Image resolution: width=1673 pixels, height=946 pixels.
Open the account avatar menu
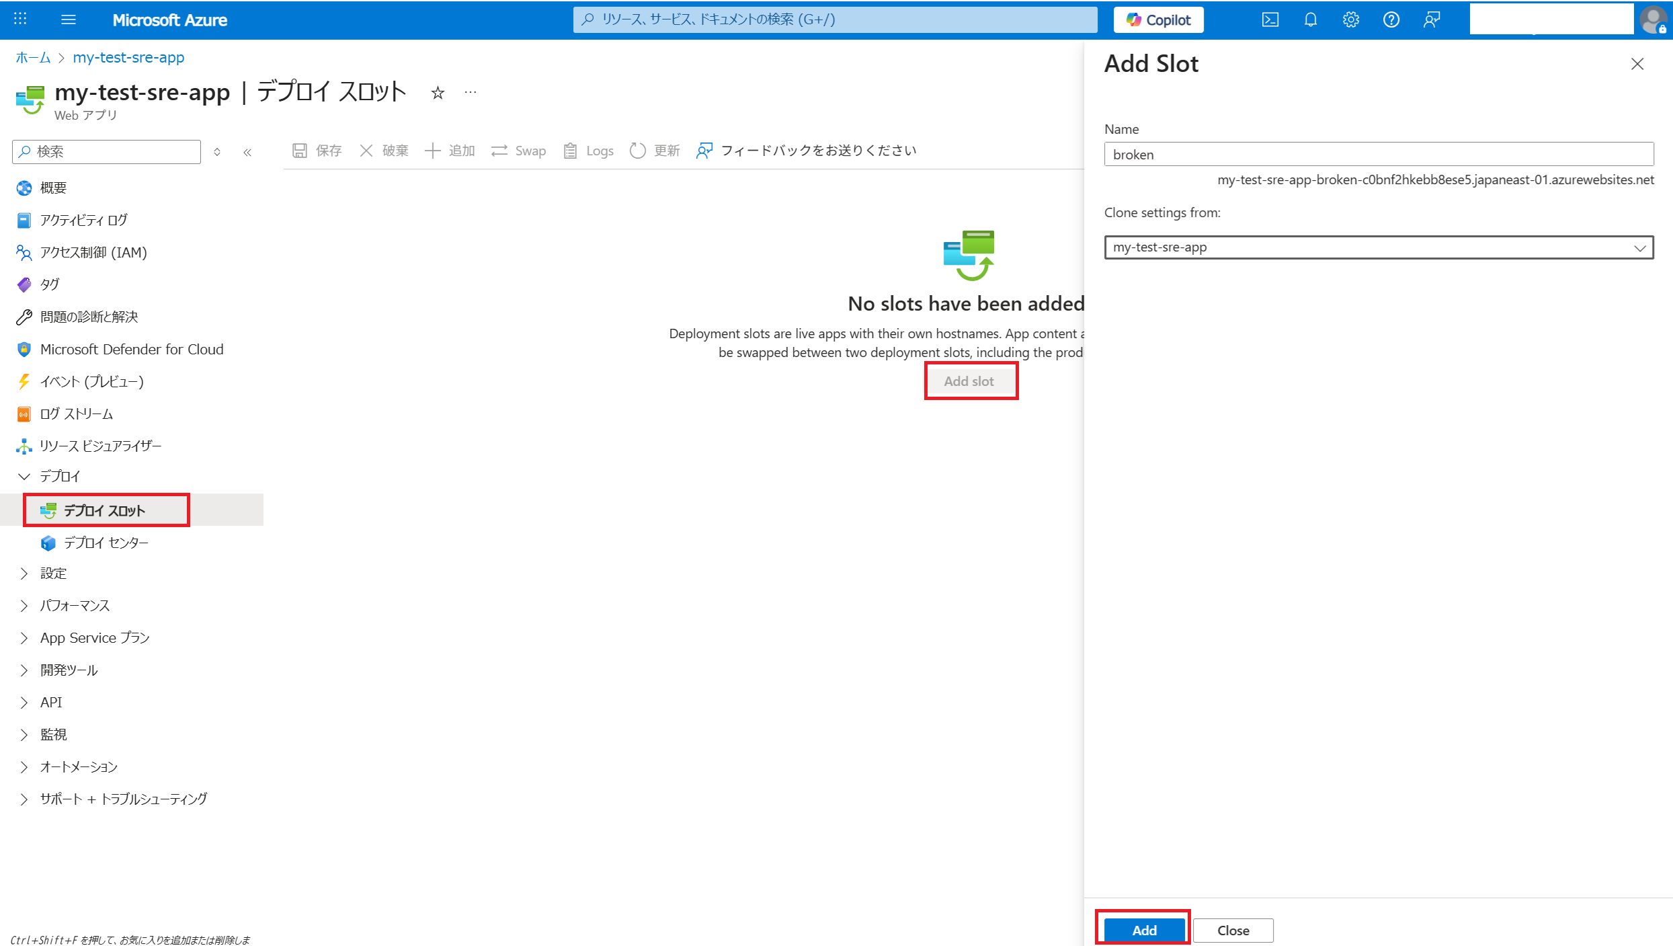click(x=1653, y=19)
